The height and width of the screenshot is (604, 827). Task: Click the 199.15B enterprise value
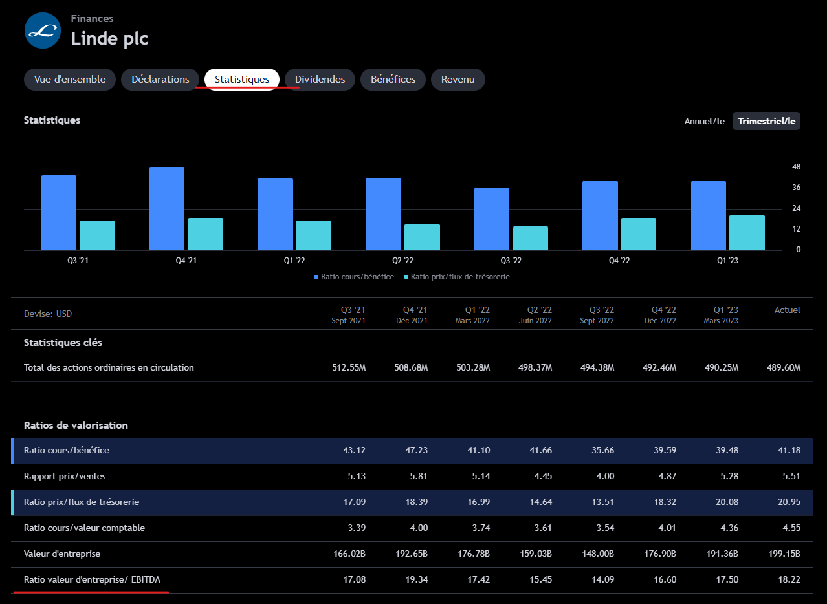tap(784, 554)
